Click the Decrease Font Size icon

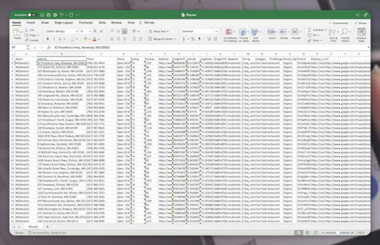[102, 31]
